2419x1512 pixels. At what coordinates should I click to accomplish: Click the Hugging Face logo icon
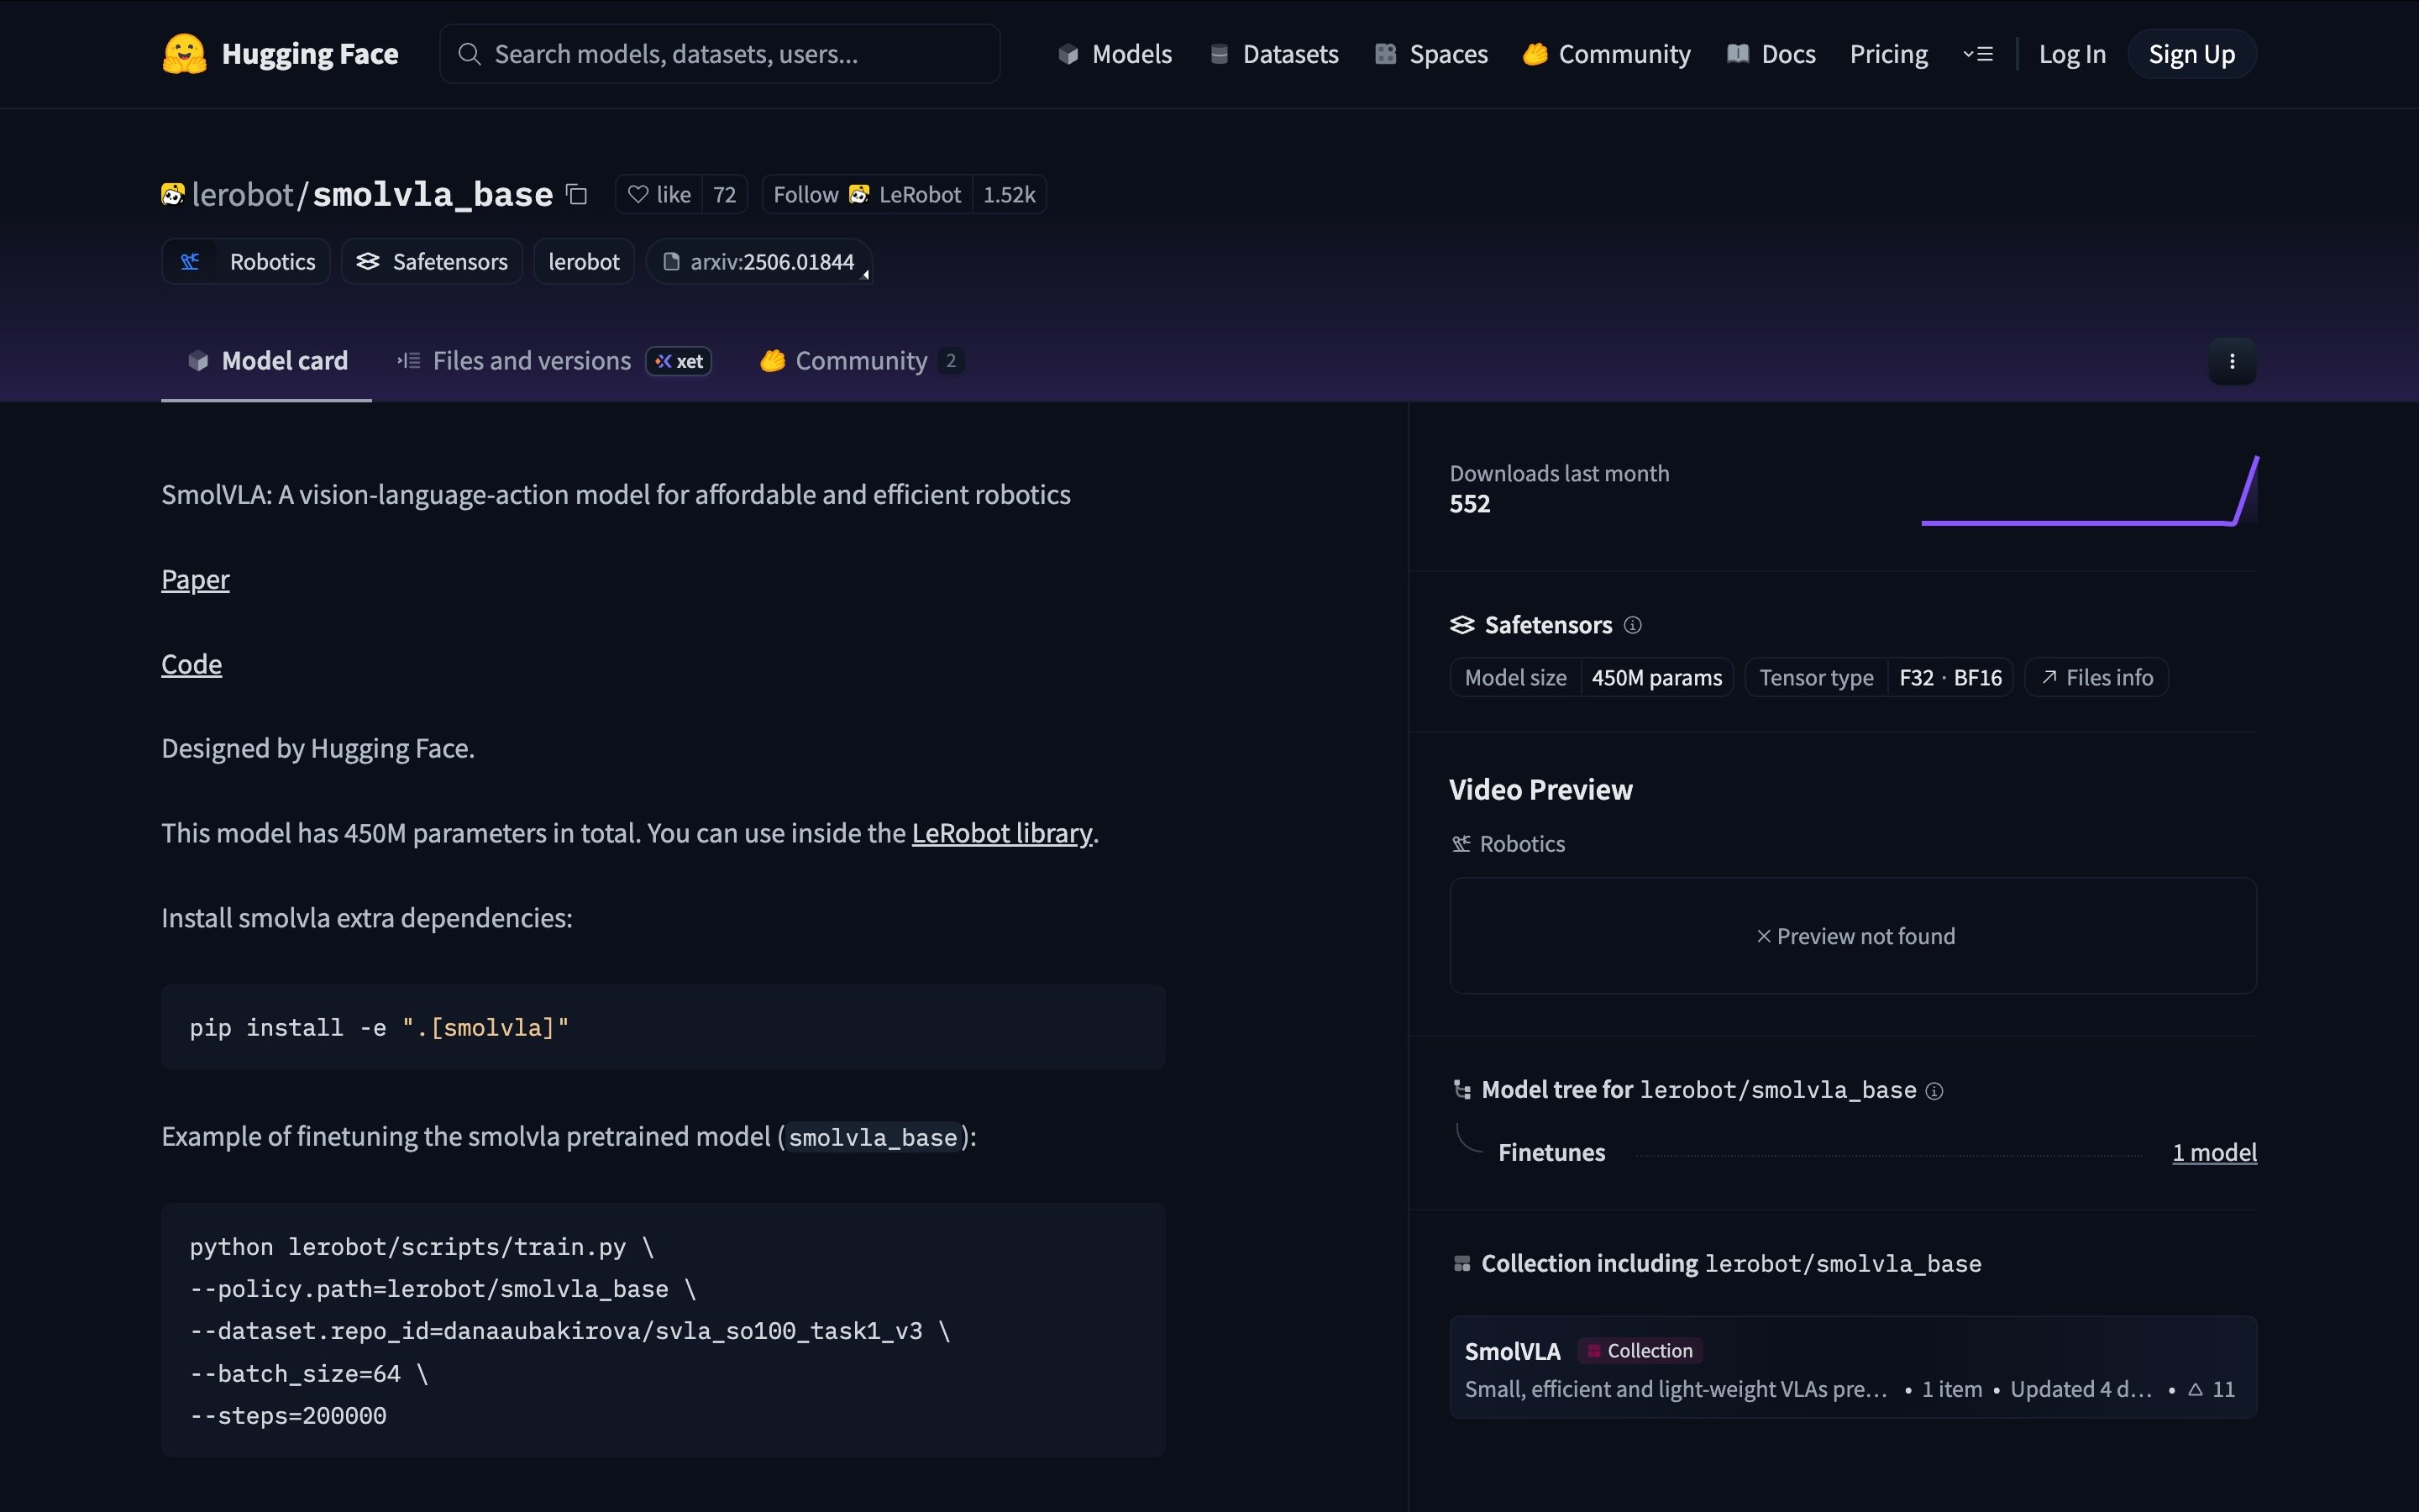click(x=184, y=54)
